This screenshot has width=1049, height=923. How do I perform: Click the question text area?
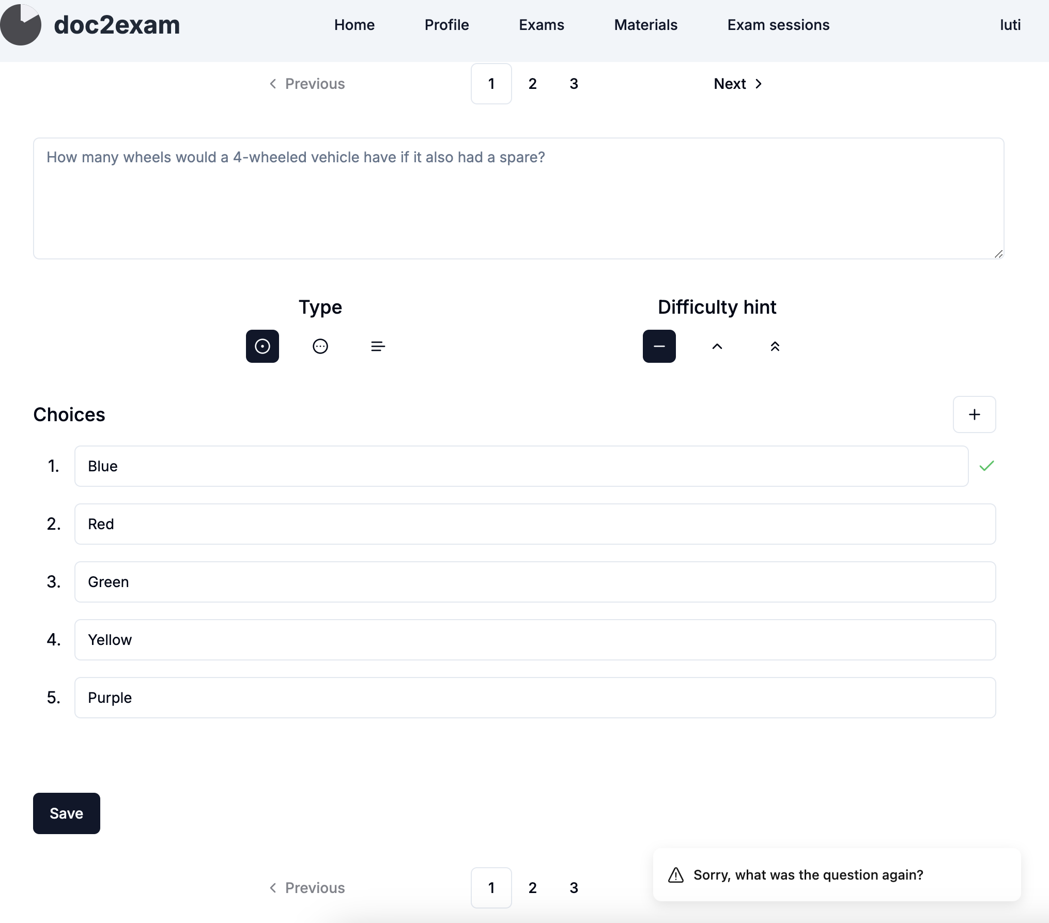click(518, 198)
